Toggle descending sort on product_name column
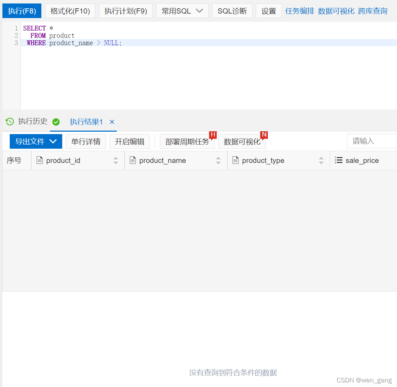Viewport: 397px width, 387px height. 218,162
